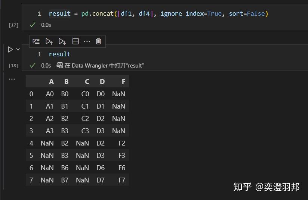Run the result cell
The height and width of the screenshot is (200, 308).
tap(10, 49)
